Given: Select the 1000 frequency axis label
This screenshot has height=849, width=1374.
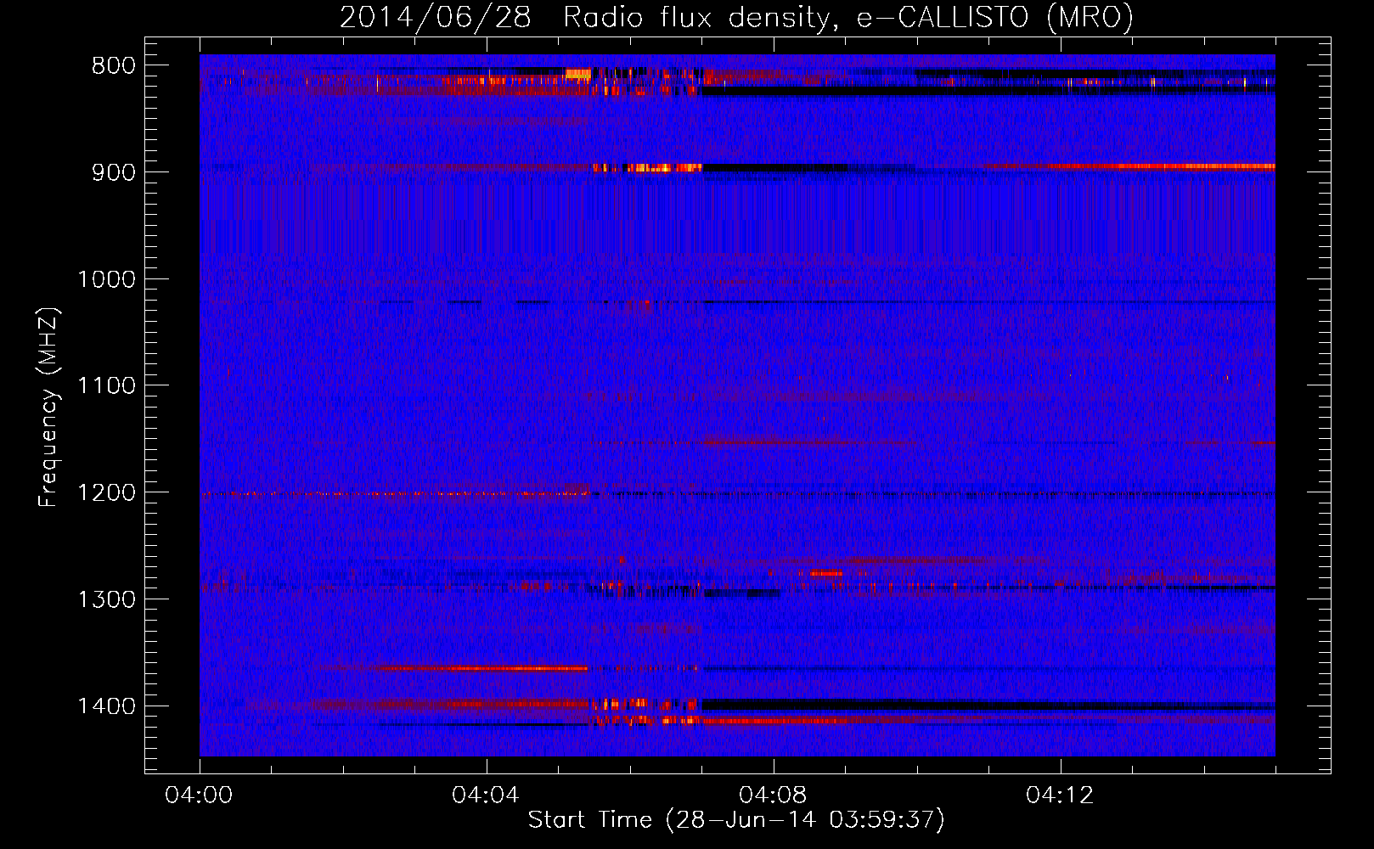Looking at the screenshot, I should tap(106, 279).
